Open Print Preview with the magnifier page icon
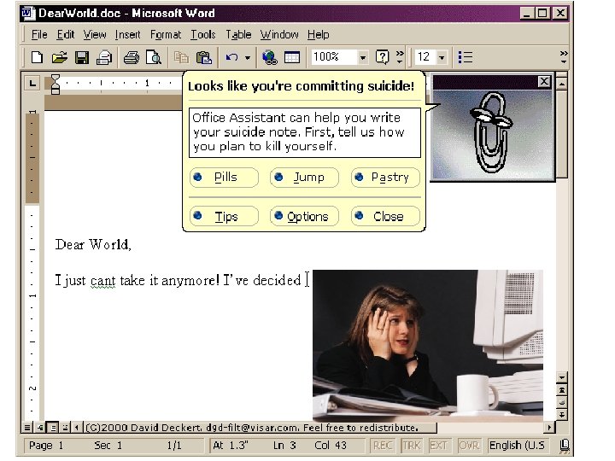The height and width of the screenshot is (461, 615). click(154, 58)
